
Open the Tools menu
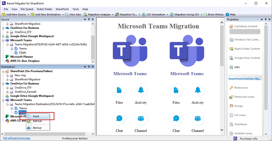(76, 9)
